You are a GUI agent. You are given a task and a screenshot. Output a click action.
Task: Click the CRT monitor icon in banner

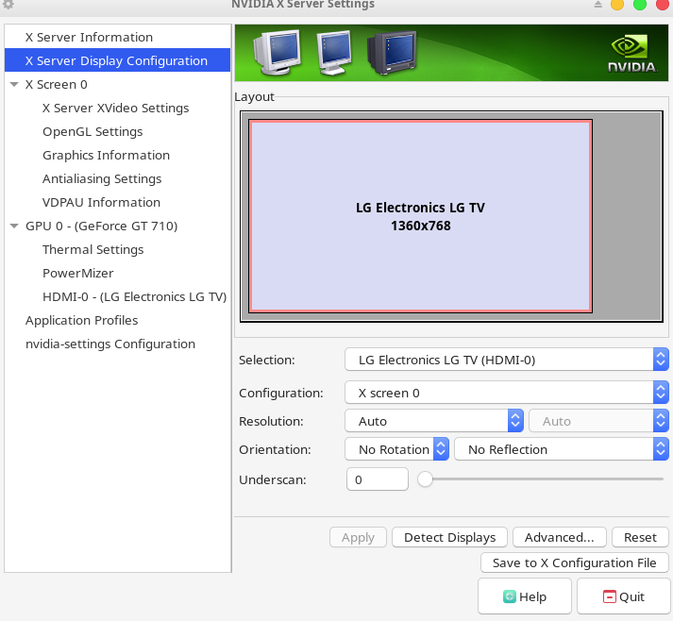pos(277,52)
